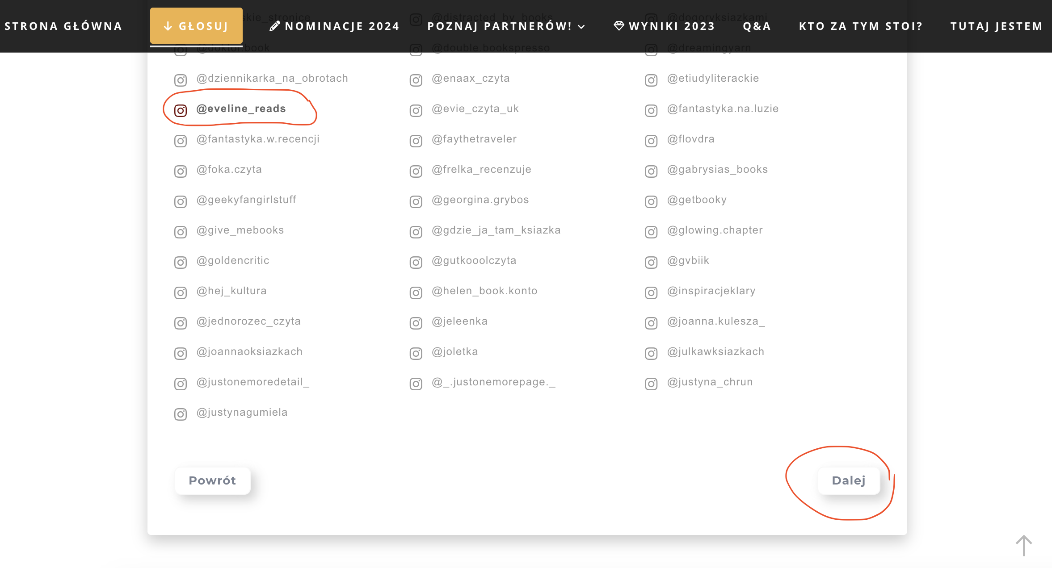
Task: Select the @getbooky voting option
Action: 696,200
